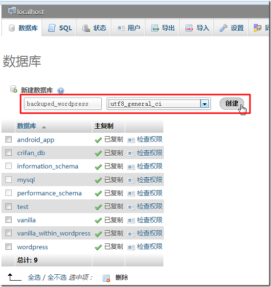Click the 已复制 status for vanilla
The width and height of the screenshot is (271, 287).
coord(113,220)
